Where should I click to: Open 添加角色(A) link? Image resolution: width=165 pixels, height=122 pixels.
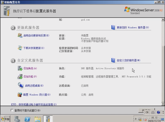tap(30, 68)
